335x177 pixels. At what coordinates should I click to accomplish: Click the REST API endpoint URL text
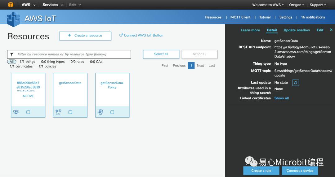coord(303,52)
